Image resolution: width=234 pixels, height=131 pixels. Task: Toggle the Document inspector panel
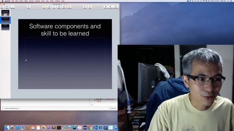116,7
